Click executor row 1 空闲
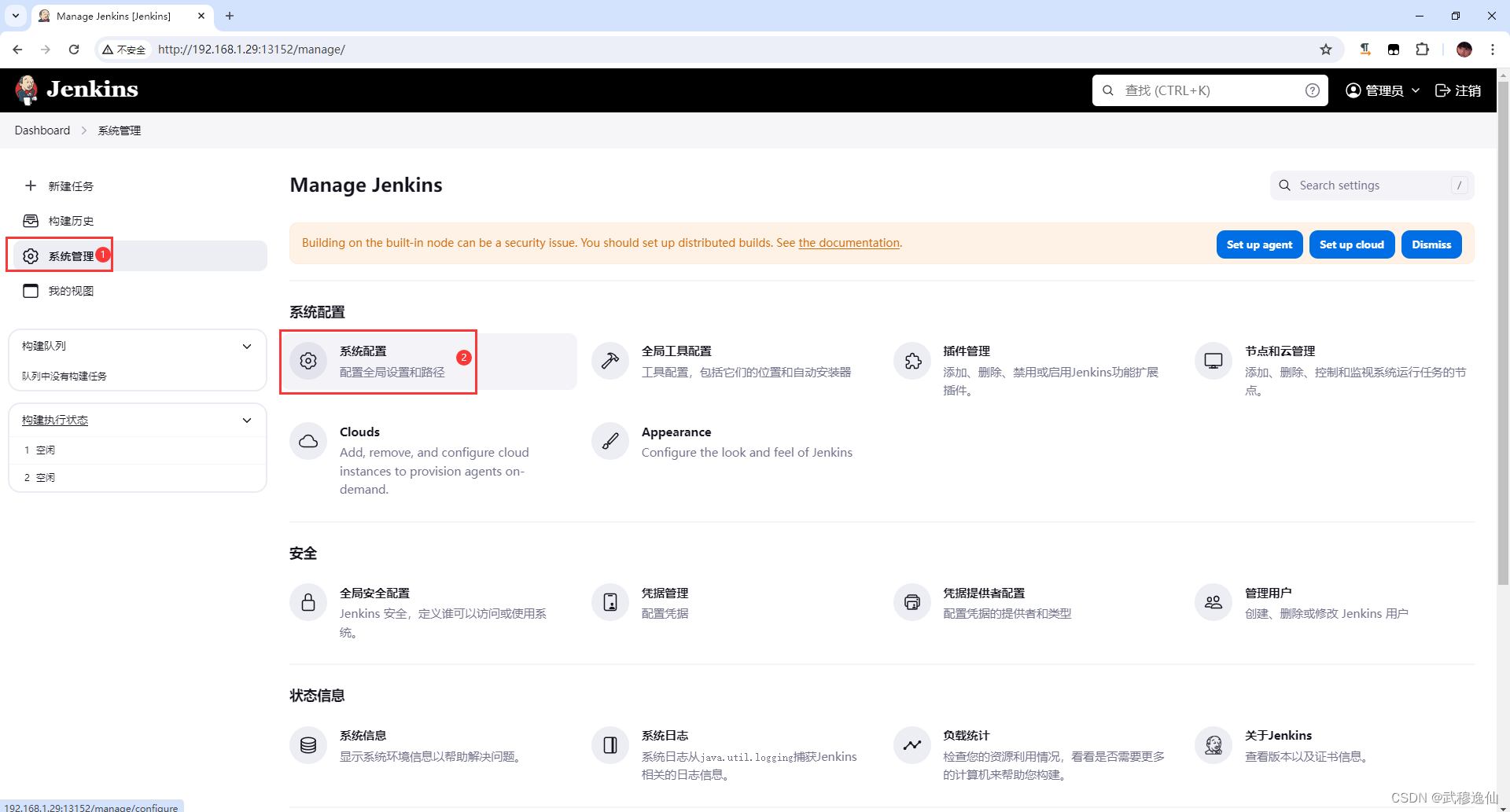This screenshot has height=812, width=1510. pos(138,450)
